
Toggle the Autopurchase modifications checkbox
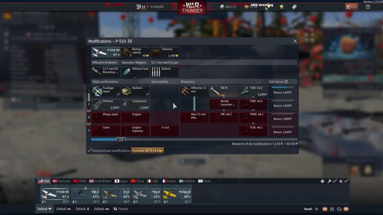[x=89, y=150]
